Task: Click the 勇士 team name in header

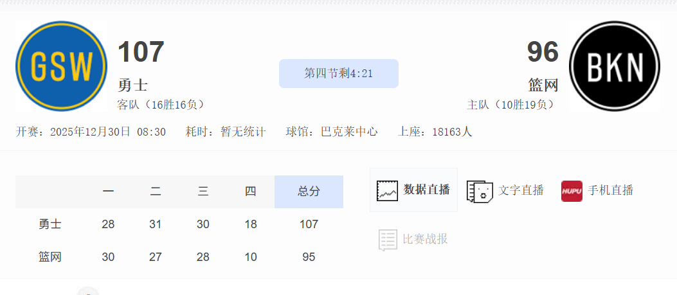Action: 132,85
